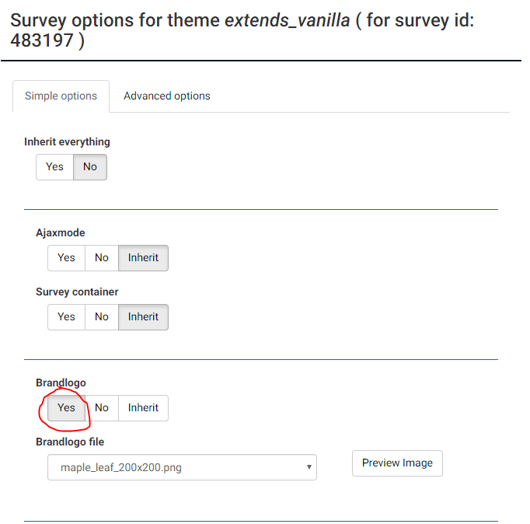Choose Yes for Survey container
Screen dimensions: 530x524
(66, 316)
